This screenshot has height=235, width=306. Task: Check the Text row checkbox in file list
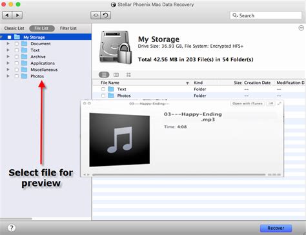coord(103,89)
